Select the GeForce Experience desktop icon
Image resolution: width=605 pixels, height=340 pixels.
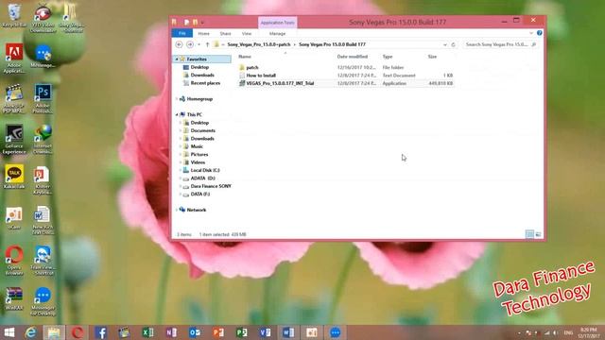pyautogui.click(x=14, y=139)
